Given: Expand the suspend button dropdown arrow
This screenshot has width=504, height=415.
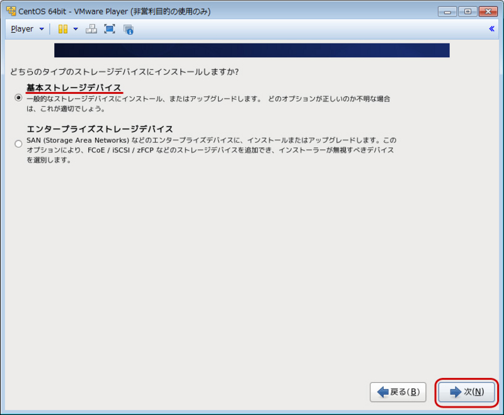Looking at the screenshot, I should pos(76,28).
